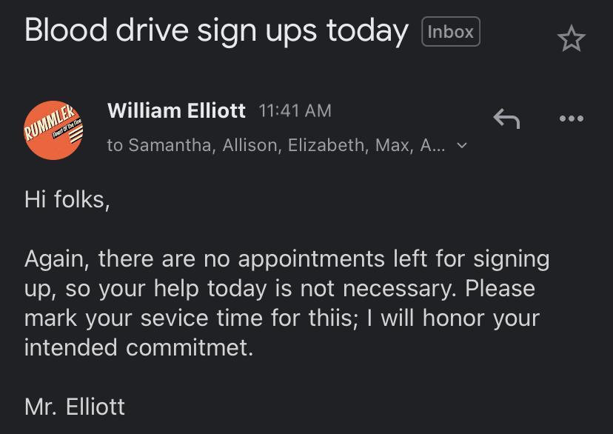
Task: Star the Blood drive email
Action: click(571, 39)
